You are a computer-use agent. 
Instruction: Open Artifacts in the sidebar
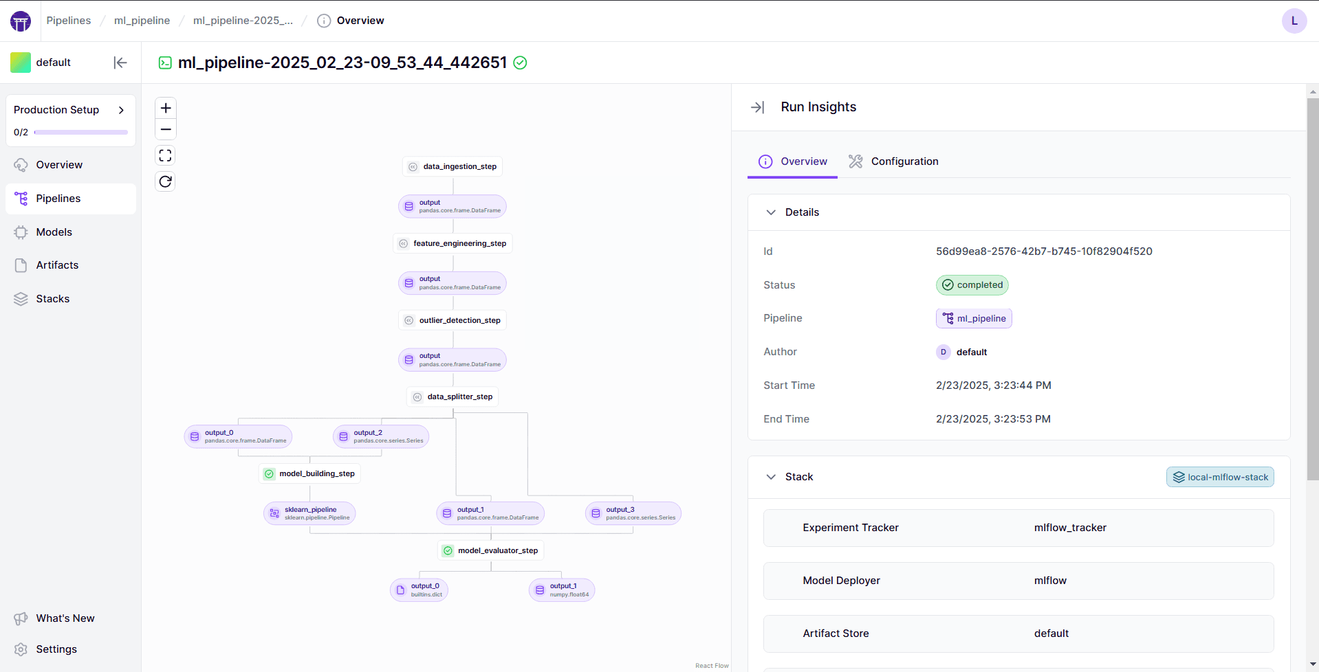pos(57,265)
